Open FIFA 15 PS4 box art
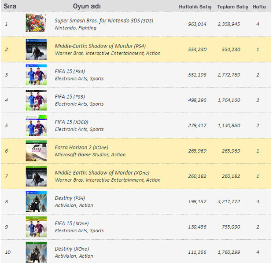273x263 pixels. [36, 75]
